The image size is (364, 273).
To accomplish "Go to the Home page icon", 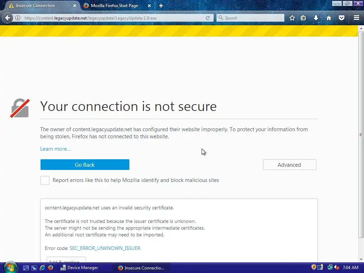I will [329, 18].
